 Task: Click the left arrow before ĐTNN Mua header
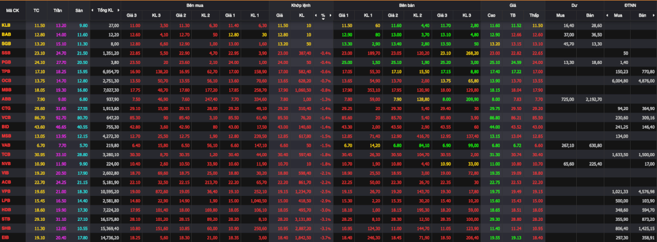tap(607, 15)
